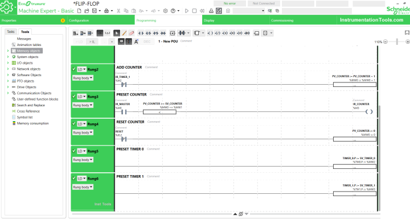Switch to the Configuration tab
Image resolution: width=410 pixels, height=220 pixels.
79,20
